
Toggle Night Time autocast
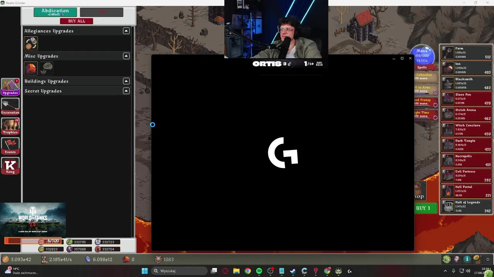435,118
